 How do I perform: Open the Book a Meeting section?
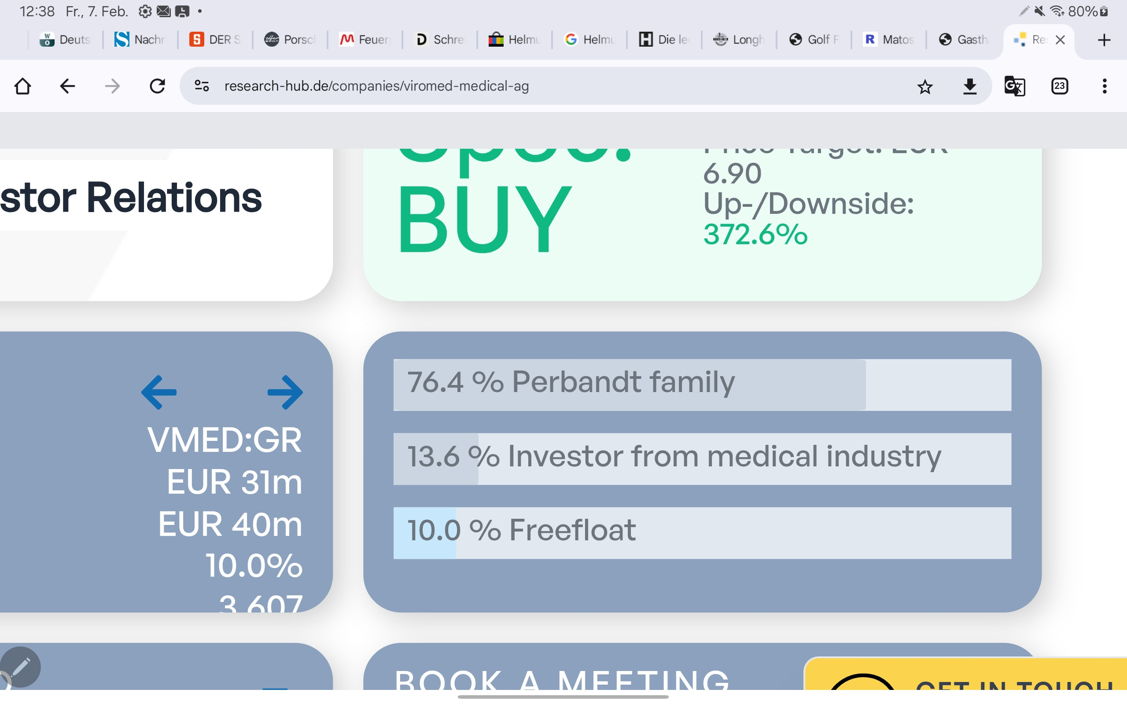[562, 680]
